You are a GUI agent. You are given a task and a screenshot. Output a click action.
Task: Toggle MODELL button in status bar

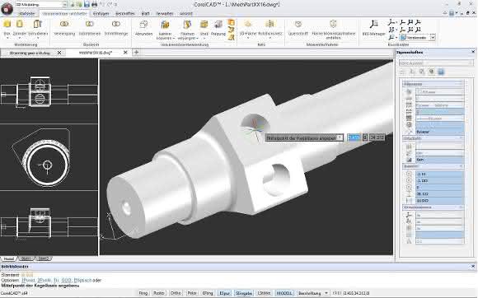(x=284, y=293)
